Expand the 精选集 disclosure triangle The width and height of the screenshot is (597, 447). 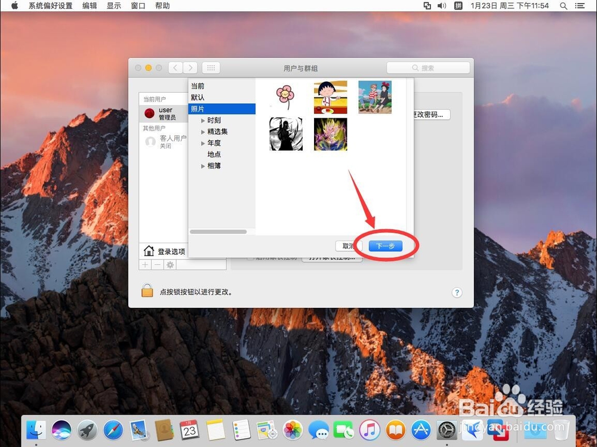pos(203,132)
